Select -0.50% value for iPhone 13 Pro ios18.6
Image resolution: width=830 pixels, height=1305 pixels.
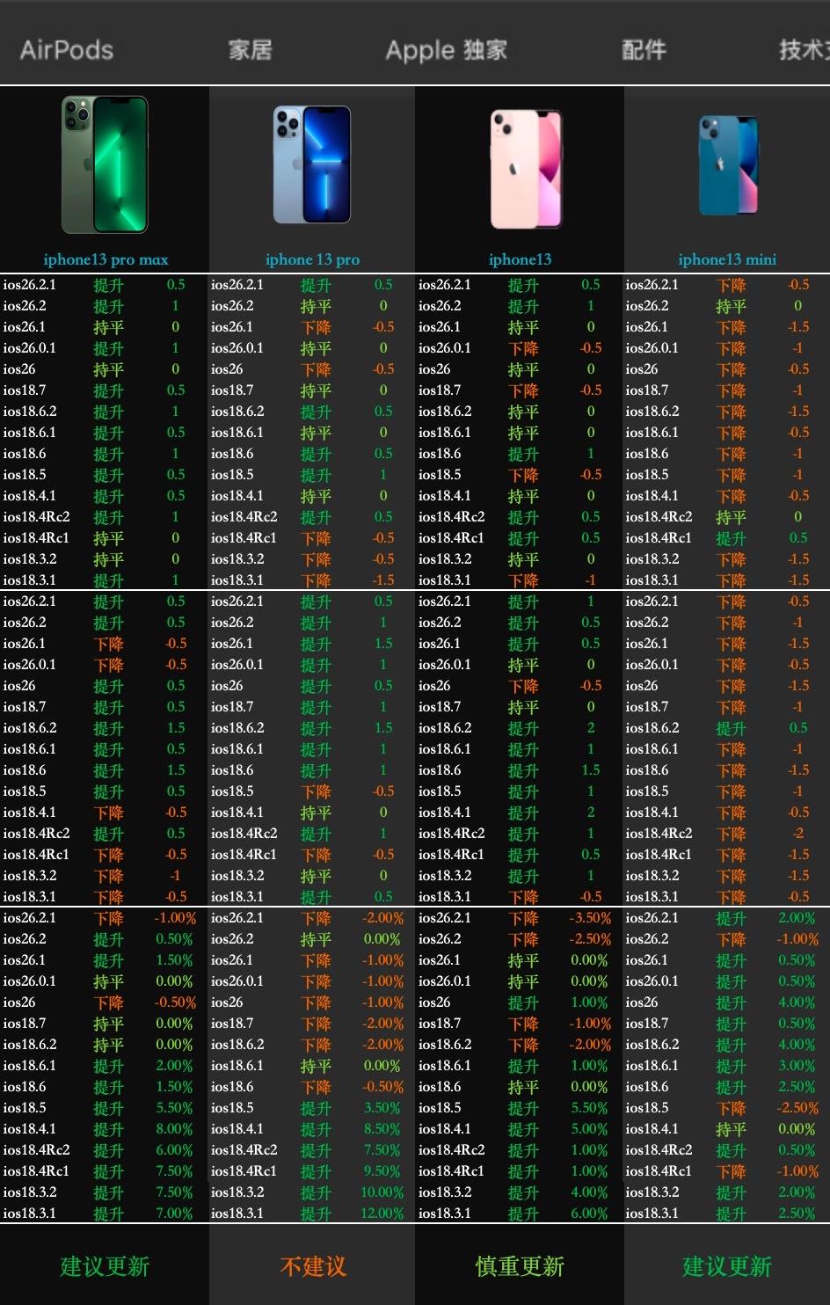[382, 1087]
